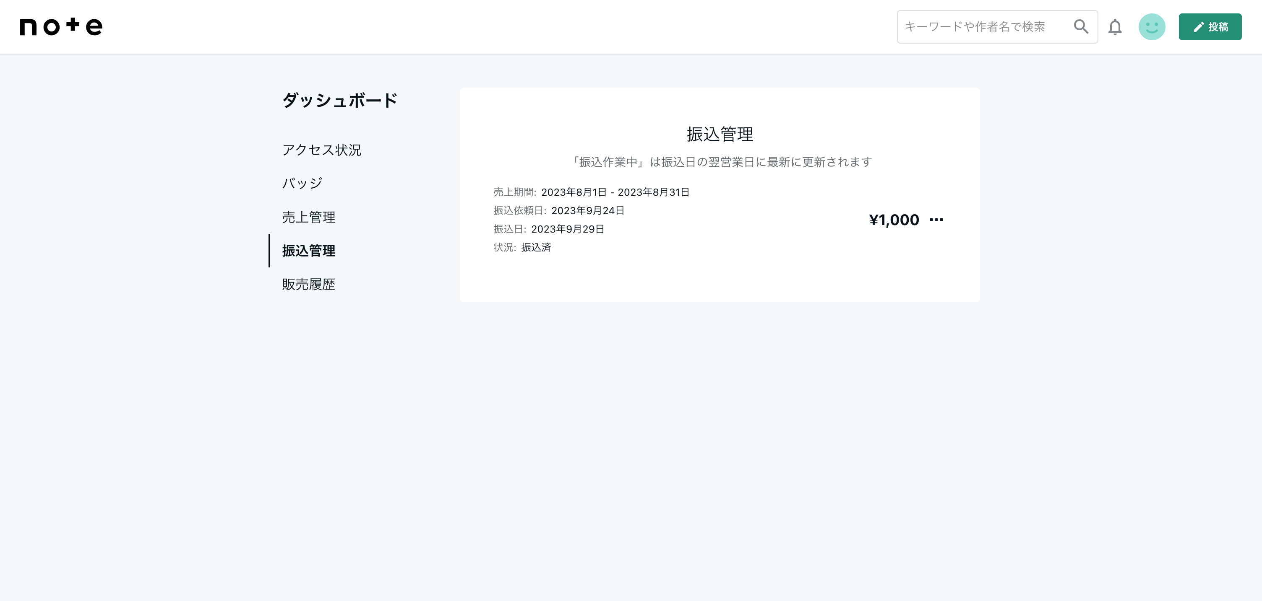Viewport: 1262px width, 601px height.
Task: Open the smiley profile avatar menu
Action: click(x=1152, y=27)
